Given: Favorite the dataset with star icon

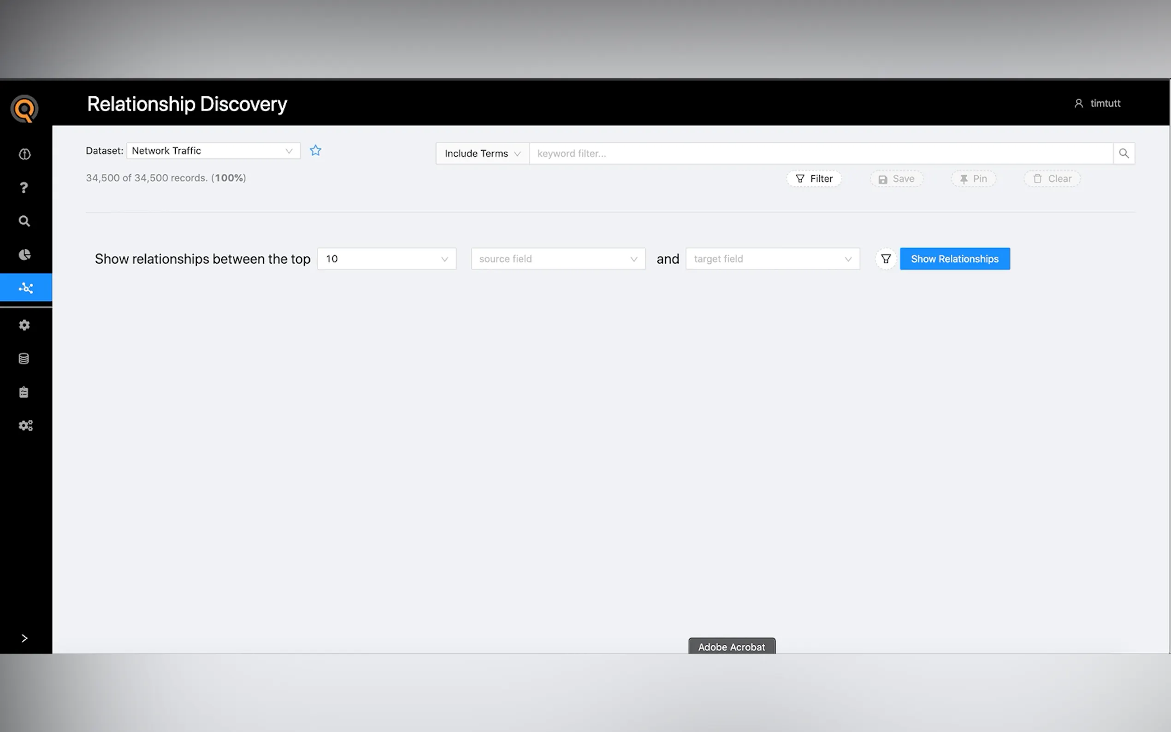Looking at the screenshot, I should 316,151.
